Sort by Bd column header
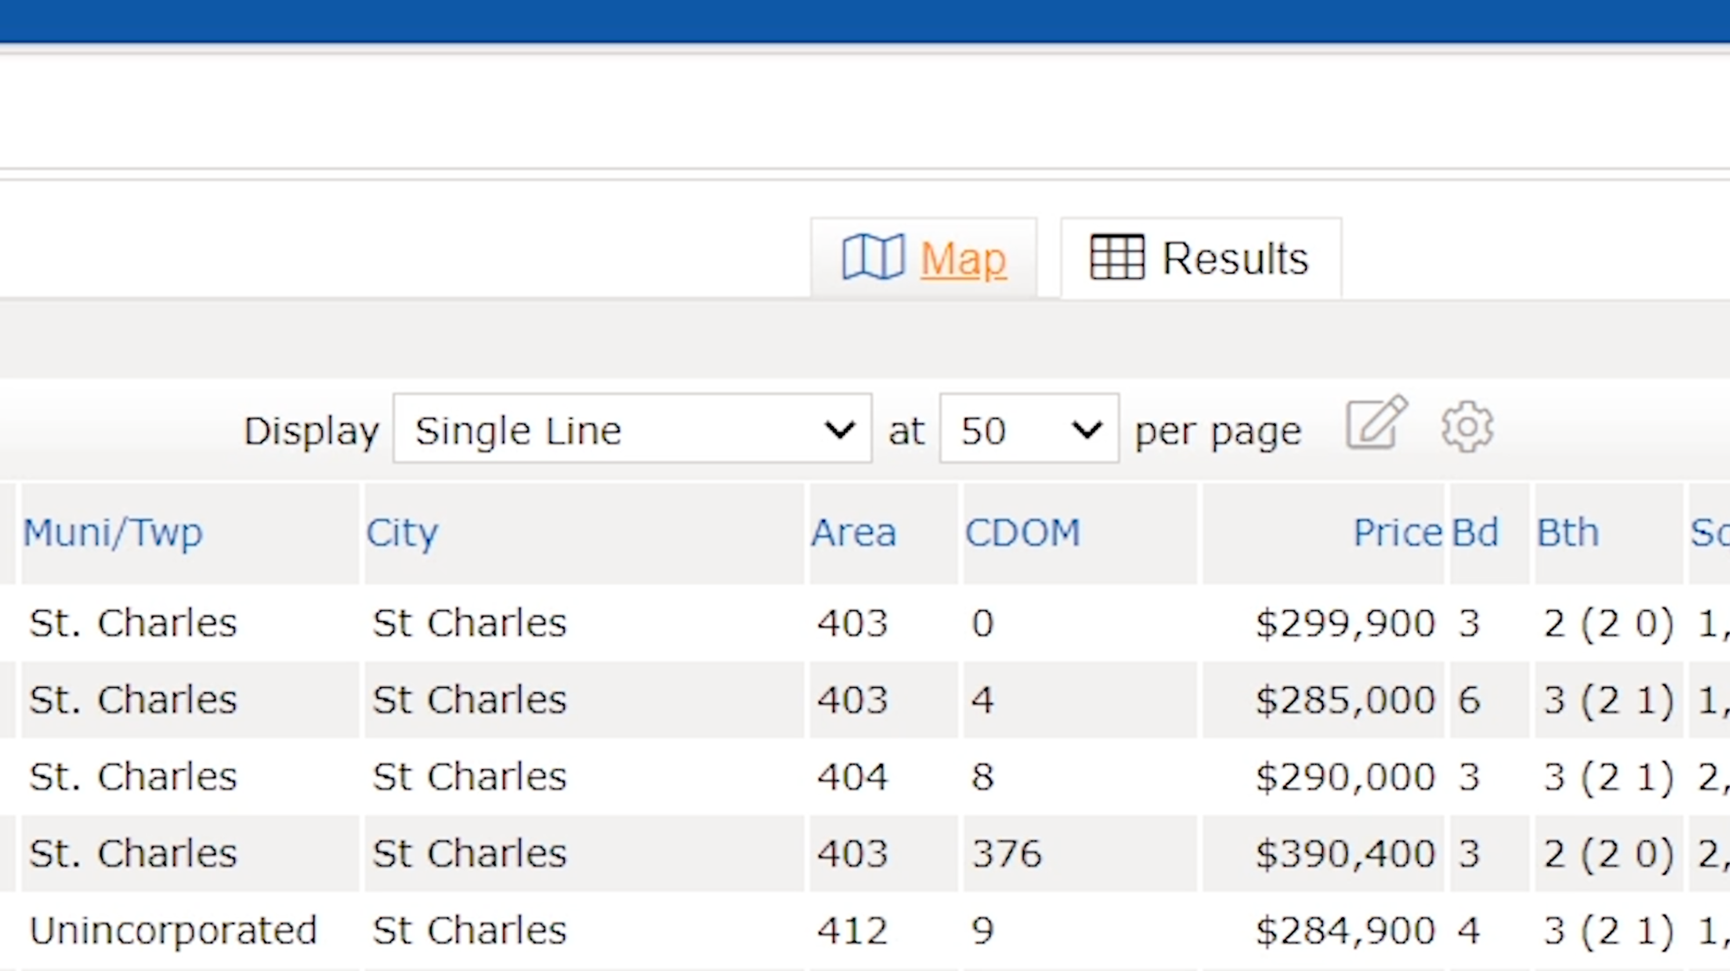 [1475, 533]
